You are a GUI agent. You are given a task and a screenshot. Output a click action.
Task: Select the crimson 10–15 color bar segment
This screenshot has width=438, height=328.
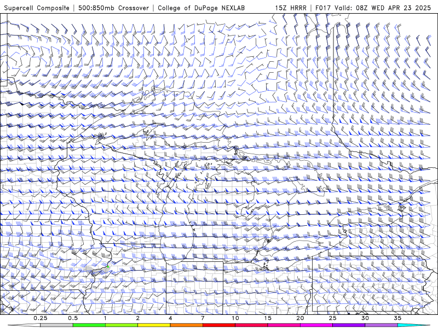pyautogui.click(x=251, y=325)
